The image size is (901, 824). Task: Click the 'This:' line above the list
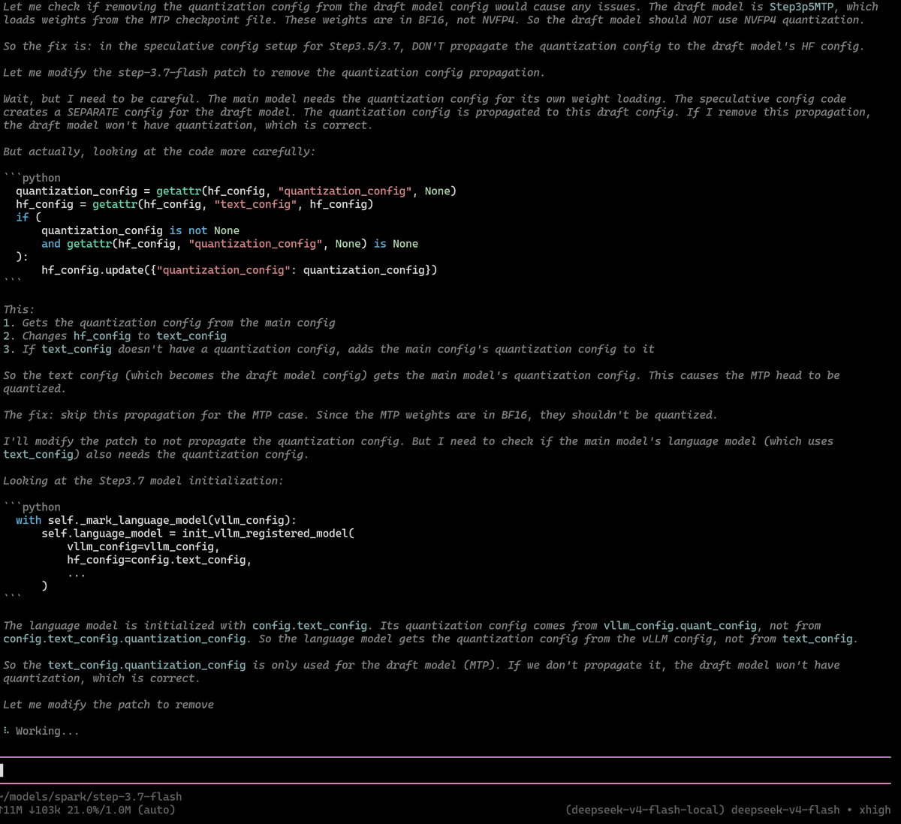[19, 310]
